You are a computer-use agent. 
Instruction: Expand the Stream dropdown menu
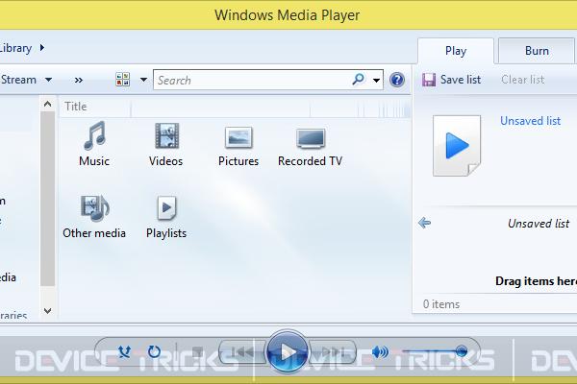49,80
